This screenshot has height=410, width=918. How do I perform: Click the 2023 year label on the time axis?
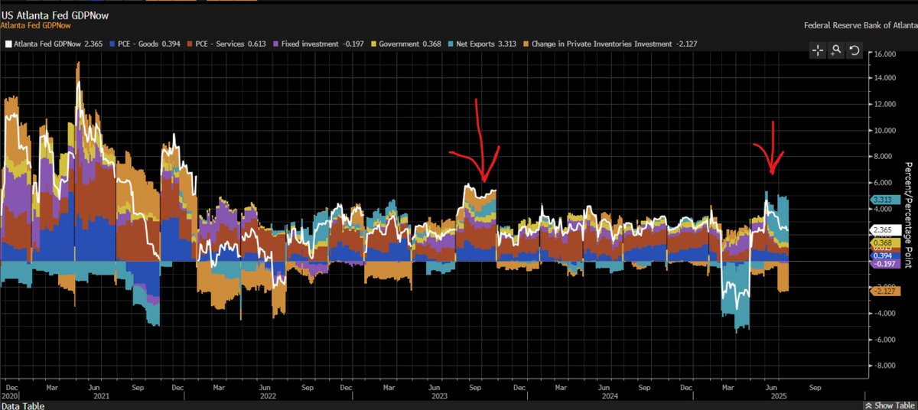[x=439, y=395]
